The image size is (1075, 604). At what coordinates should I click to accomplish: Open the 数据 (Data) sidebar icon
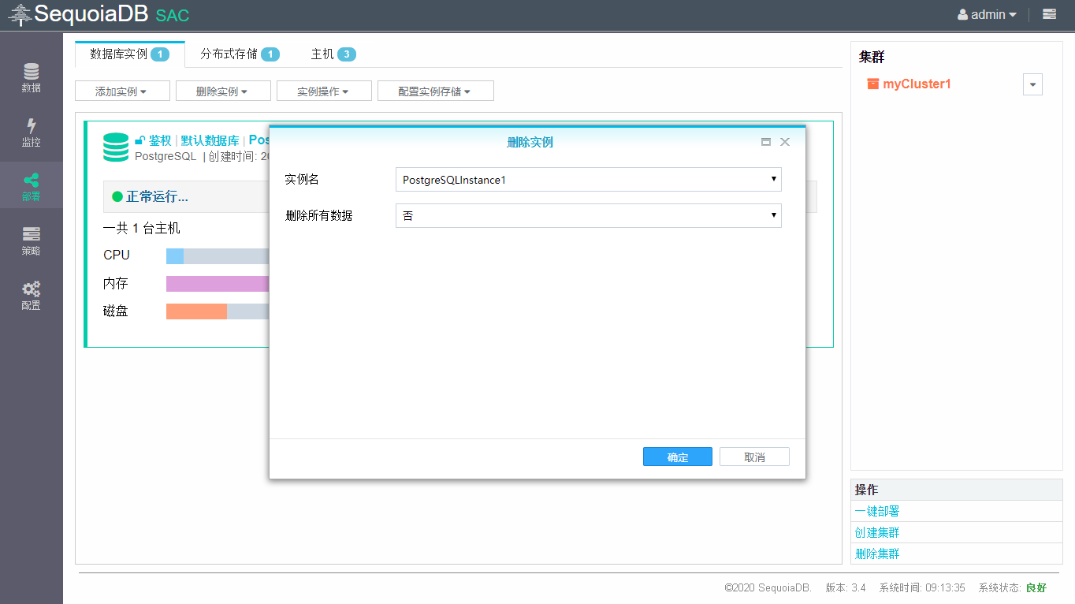click(31, 77)
